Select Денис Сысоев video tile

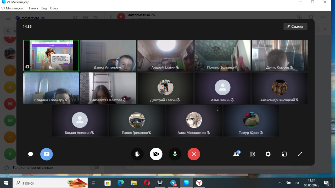coord(280,55)
